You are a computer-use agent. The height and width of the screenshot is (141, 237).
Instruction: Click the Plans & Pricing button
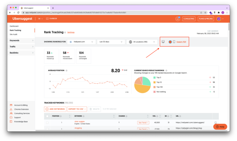(x=206, y=19)
